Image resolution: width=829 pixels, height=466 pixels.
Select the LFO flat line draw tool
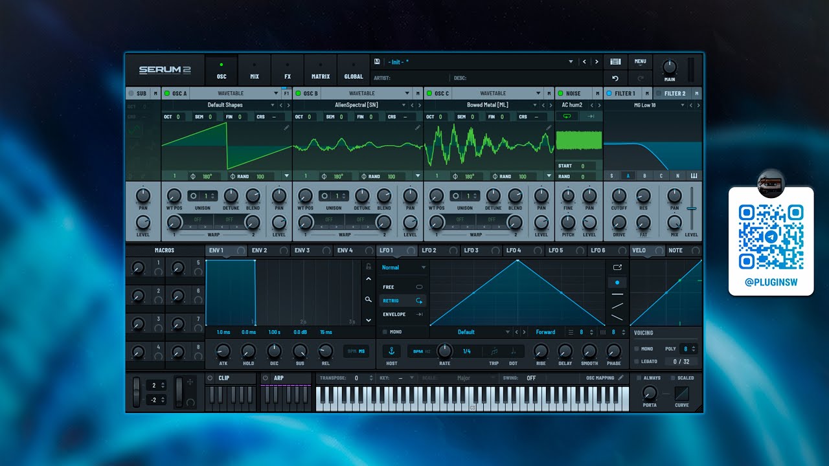click(x=617, y=294)
